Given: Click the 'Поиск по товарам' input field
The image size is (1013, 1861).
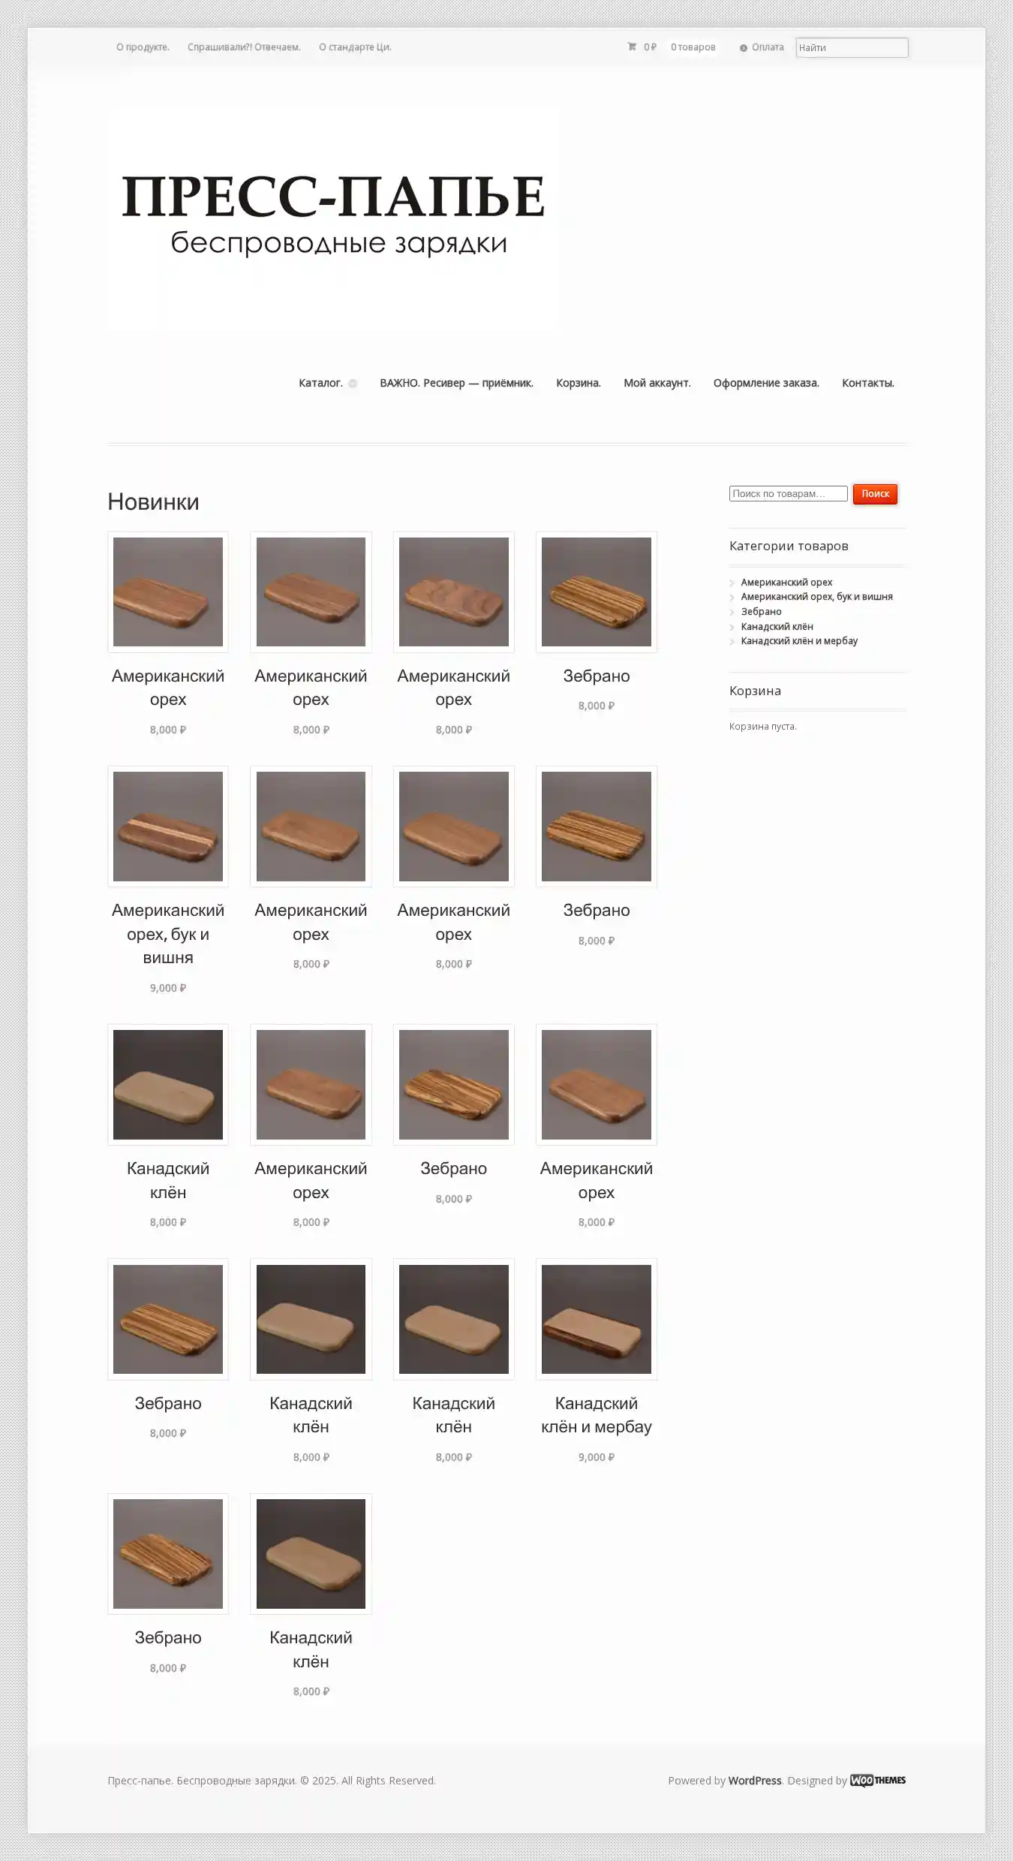Looking at the screenshot, I should (x=788, y=493).
